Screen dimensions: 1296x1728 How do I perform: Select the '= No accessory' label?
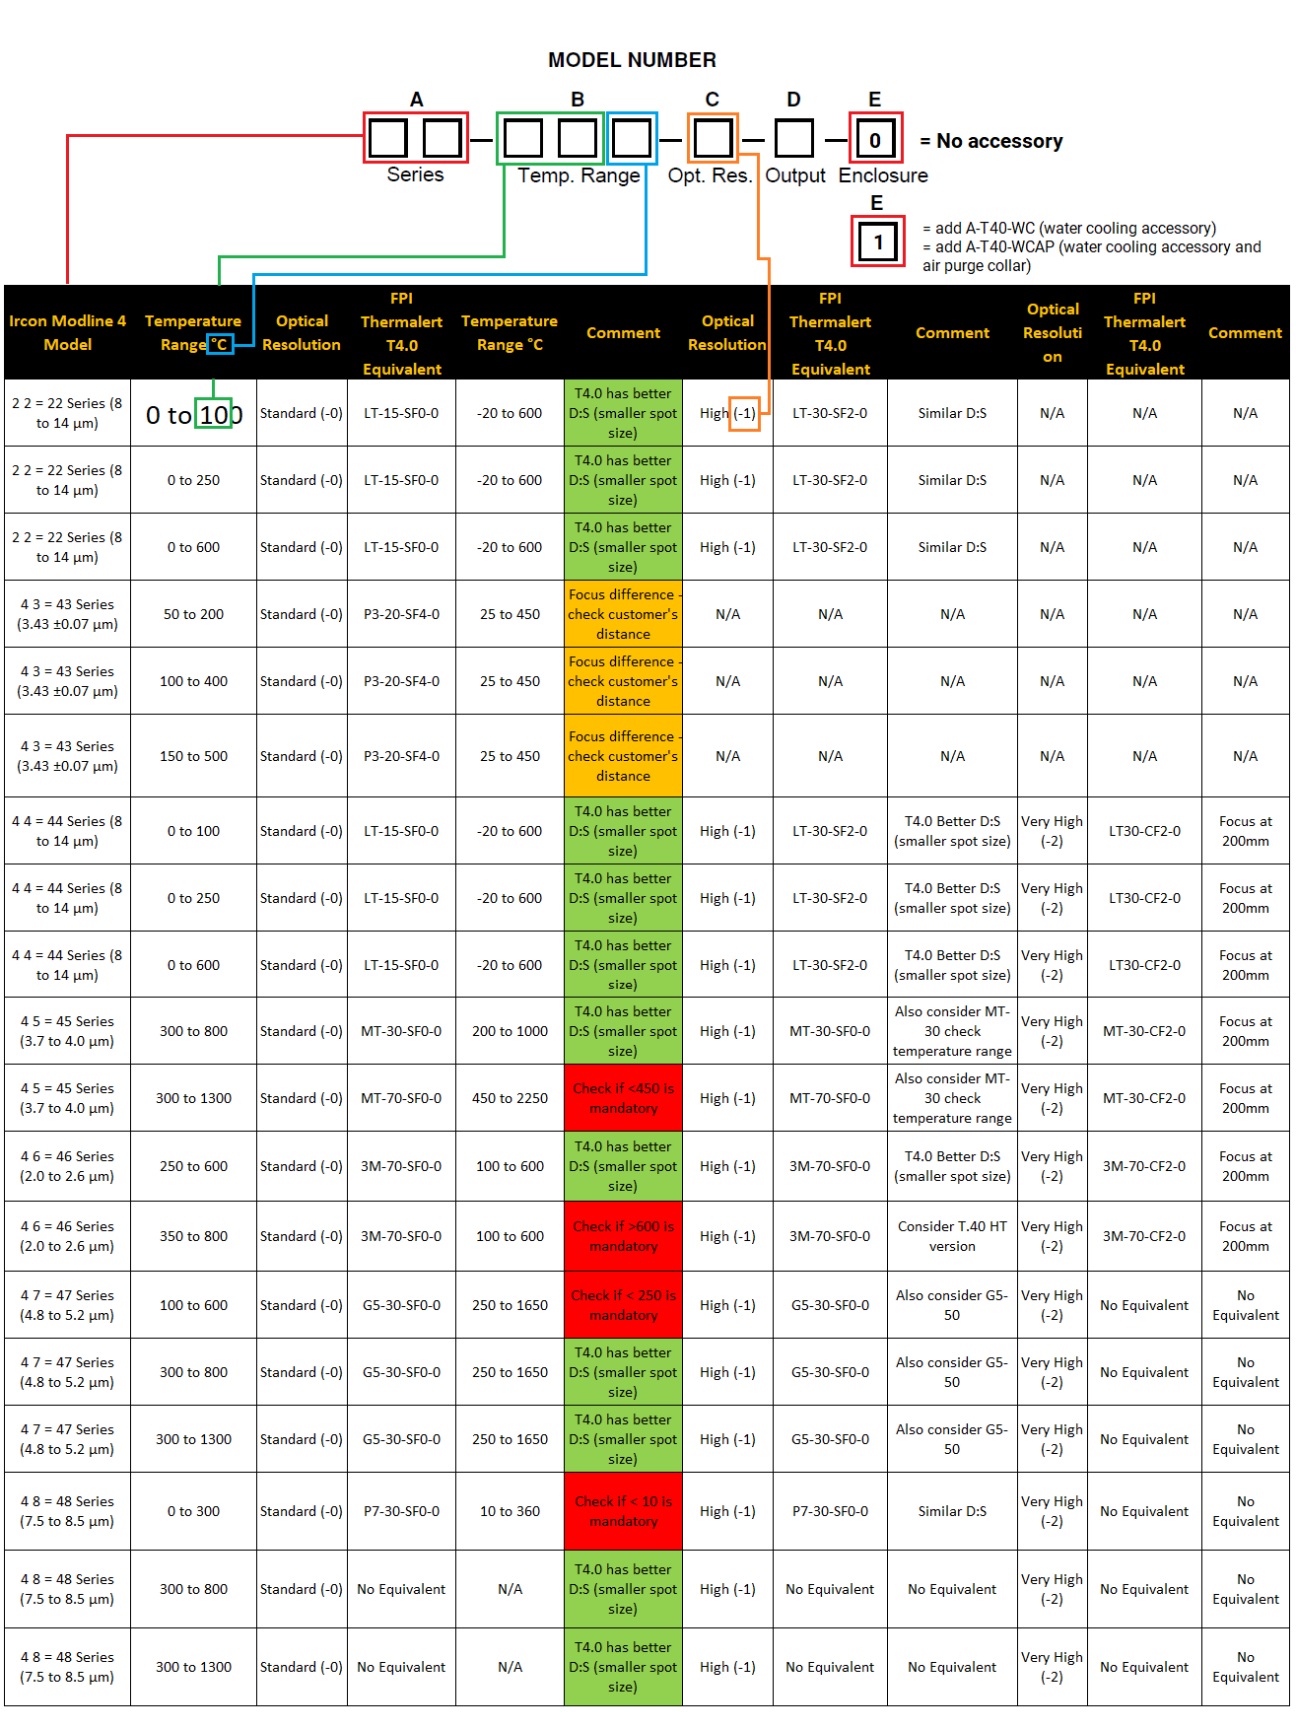coord(990,141)
